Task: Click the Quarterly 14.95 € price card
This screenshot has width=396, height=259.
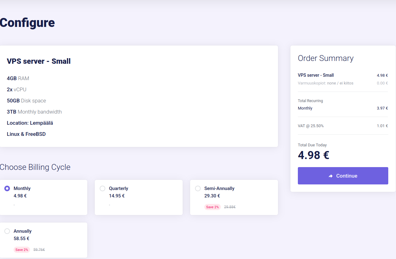Action: point(138,197)
